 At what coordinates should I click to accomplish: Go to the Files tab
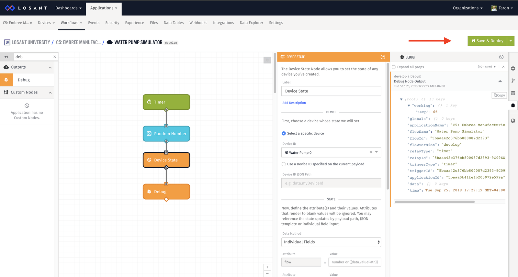coord(154,23)
